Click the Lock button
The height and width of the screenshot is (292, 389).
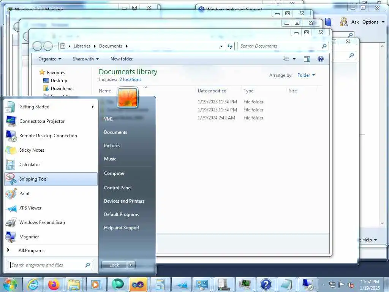tap(114, 265)
